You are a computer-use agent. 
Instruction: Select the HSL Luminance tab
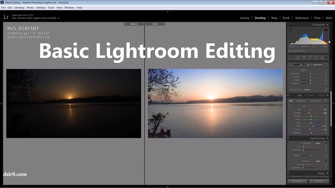[315, 101]
